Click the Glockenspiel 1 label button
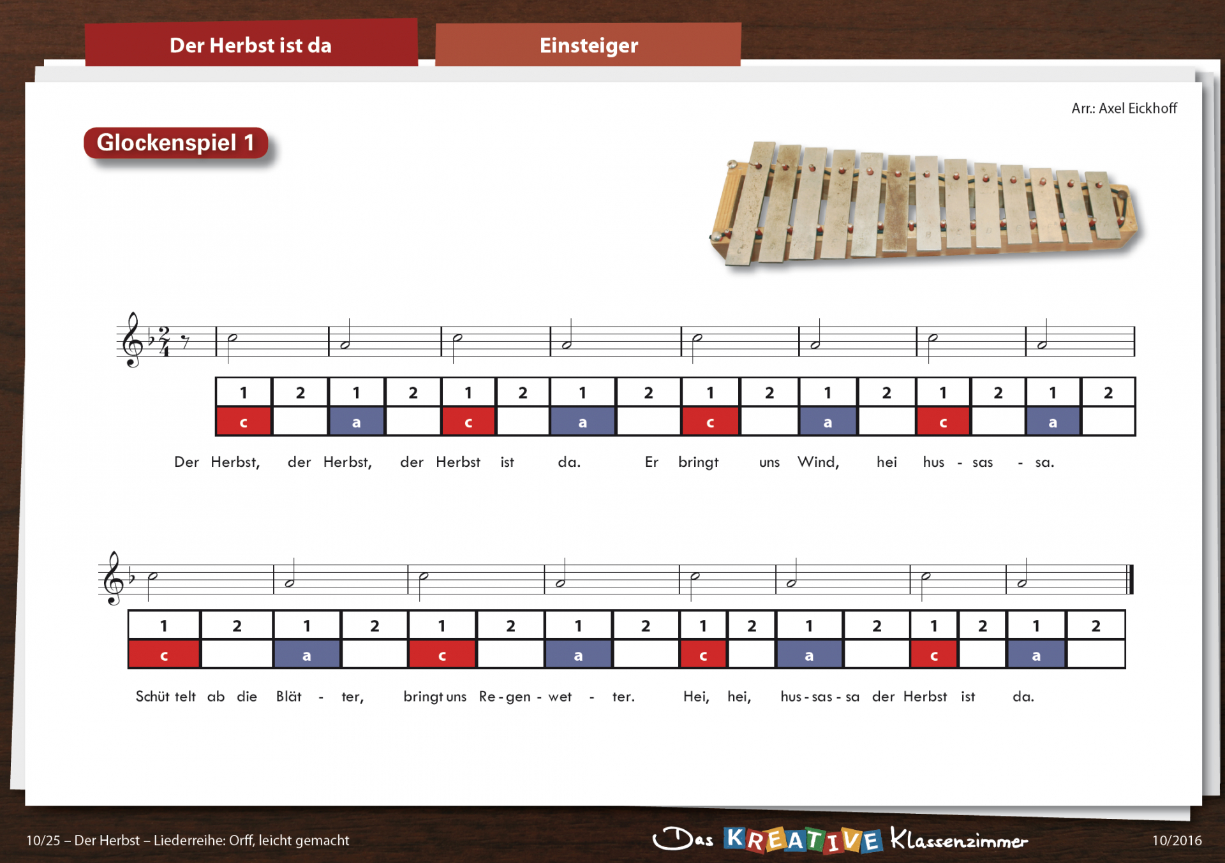Screen dimensions: 1225x863 175,143
